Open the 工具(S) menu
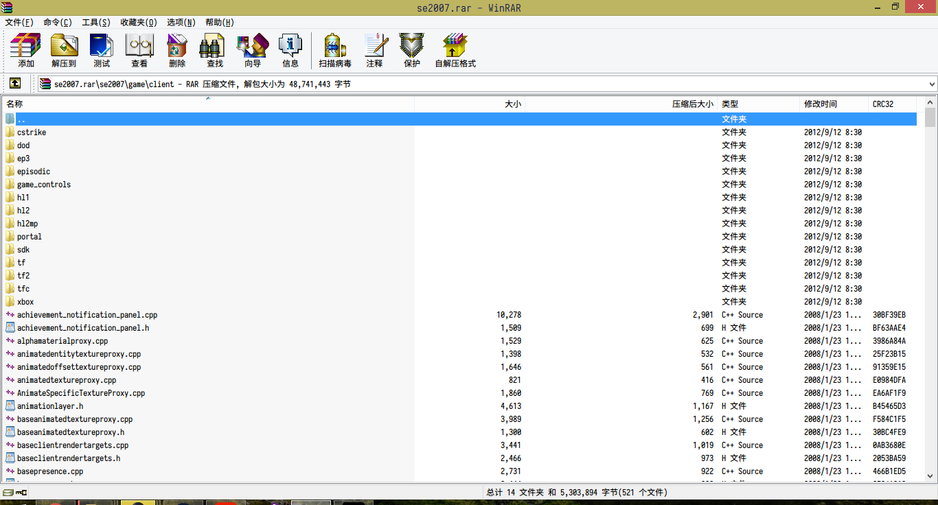The image size is (938, 505). tap(96, 23)
